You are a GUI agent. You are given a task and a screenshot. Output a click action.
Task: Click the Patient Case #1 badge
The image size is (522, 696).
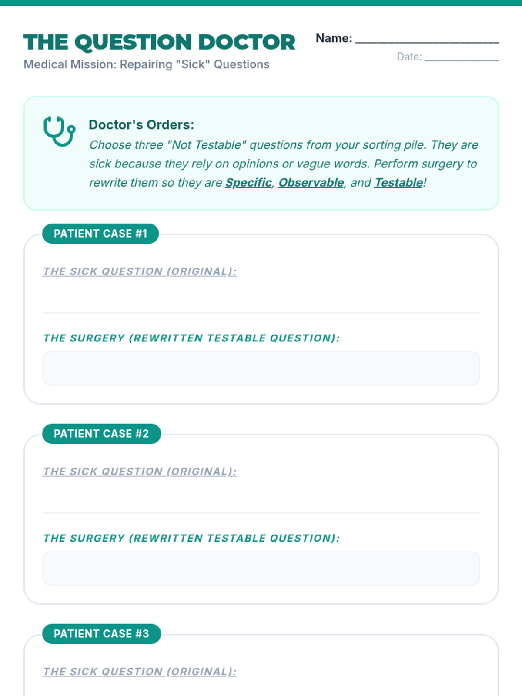coord(100,234)
